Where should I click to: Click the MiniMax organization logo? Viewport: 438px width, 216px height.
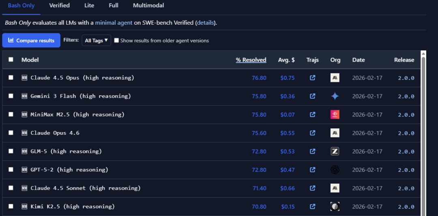(335, 115)
